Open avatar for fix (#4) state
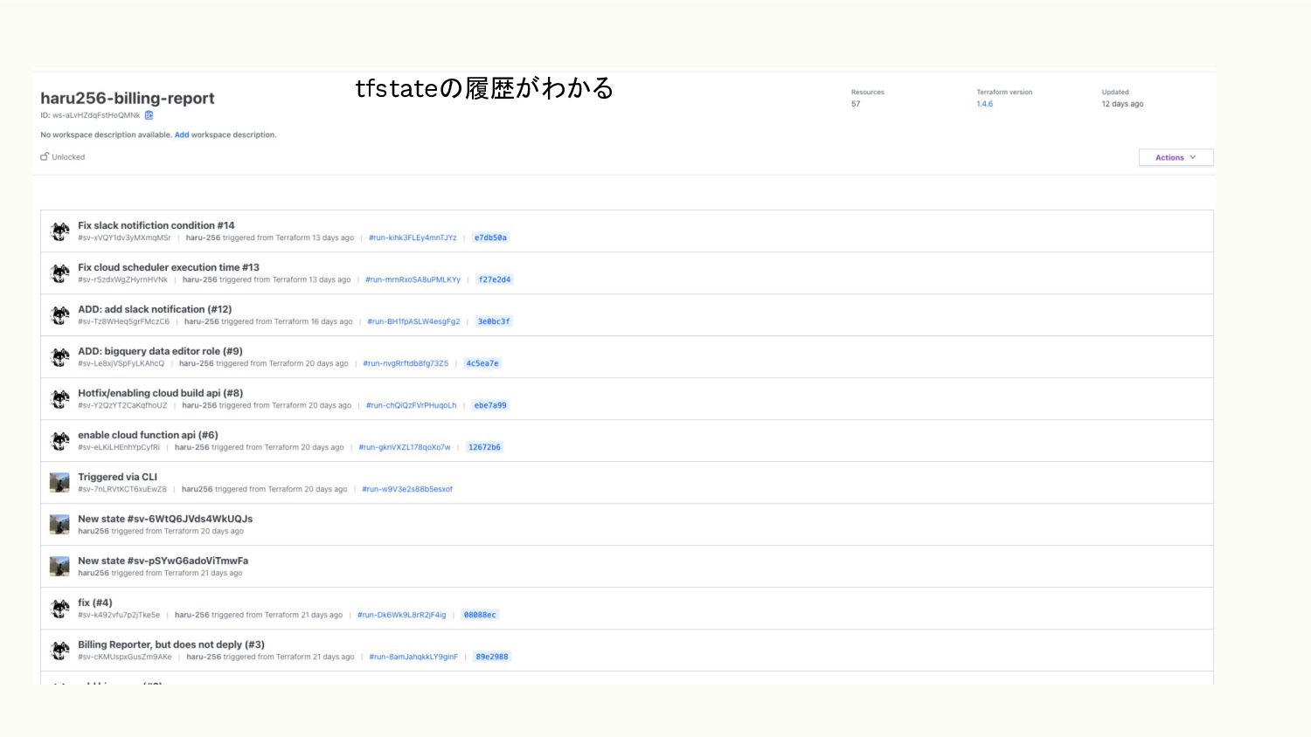The image size is (1311, 737). (x=59, y=609)
